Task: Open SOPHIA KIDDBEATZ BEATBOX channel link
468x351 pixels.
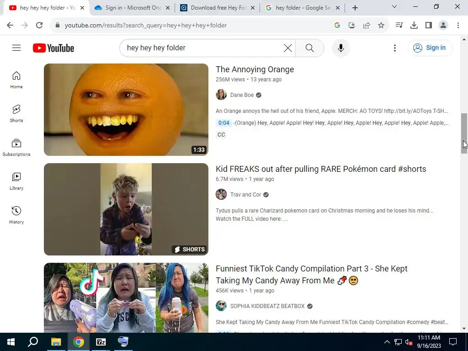Action: 267,306
